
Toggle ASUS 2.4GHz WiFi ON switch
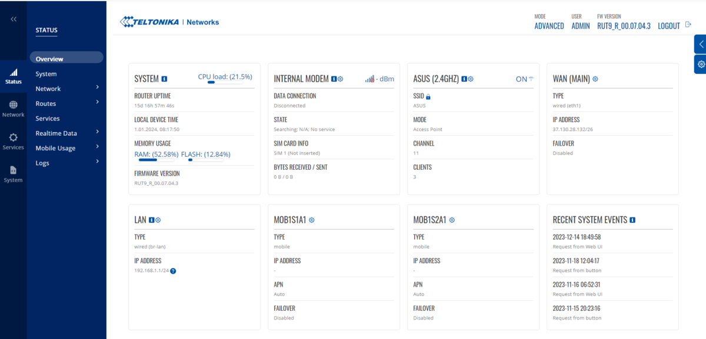524,79
